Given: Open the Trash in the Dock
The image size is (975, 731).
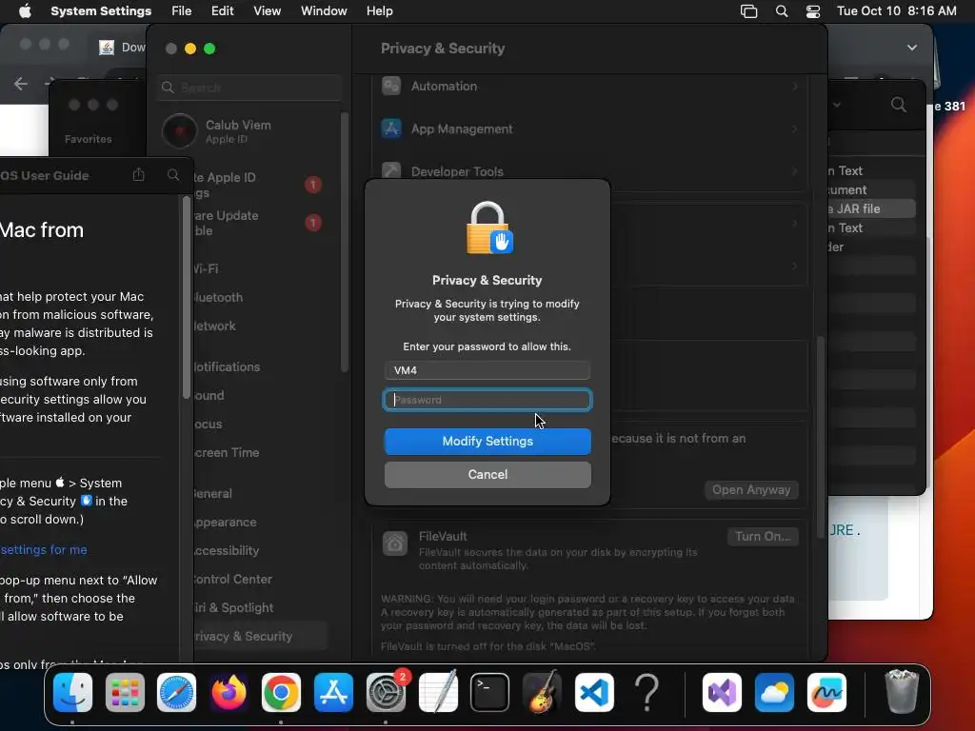Looking at the screenshot, I should [x=902, y=692].
